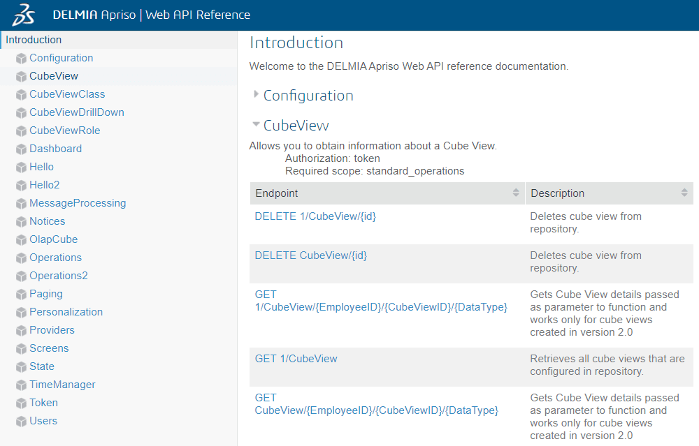
Task: Open the Personalization sidebar entry
Action: pos(66,312)
